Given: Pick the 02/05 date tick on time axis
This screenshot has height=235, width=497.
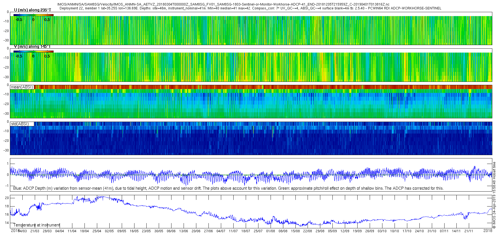Looking at the screenshot, I should [109, 231].
